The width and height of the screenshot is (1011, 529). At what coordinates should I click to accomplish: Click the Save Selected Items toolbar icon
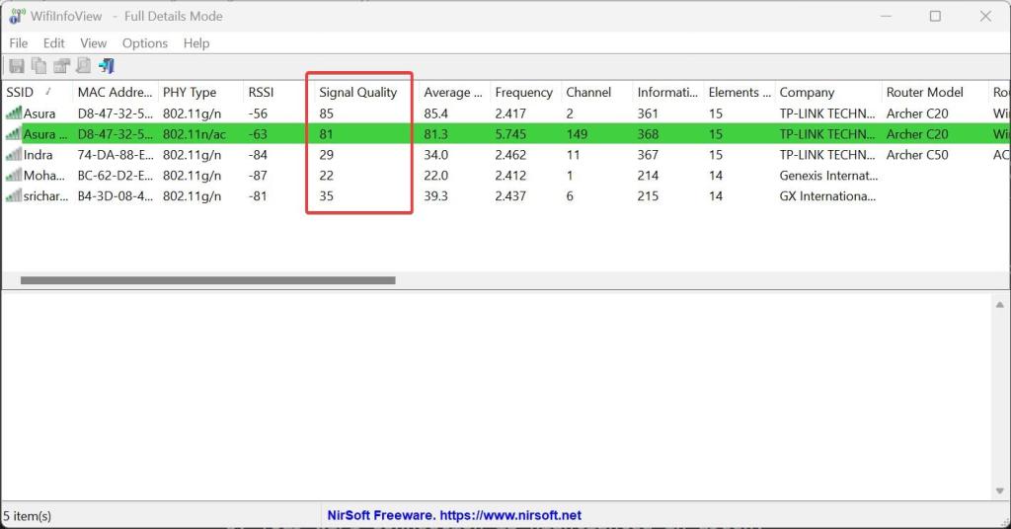pos(17,66)
